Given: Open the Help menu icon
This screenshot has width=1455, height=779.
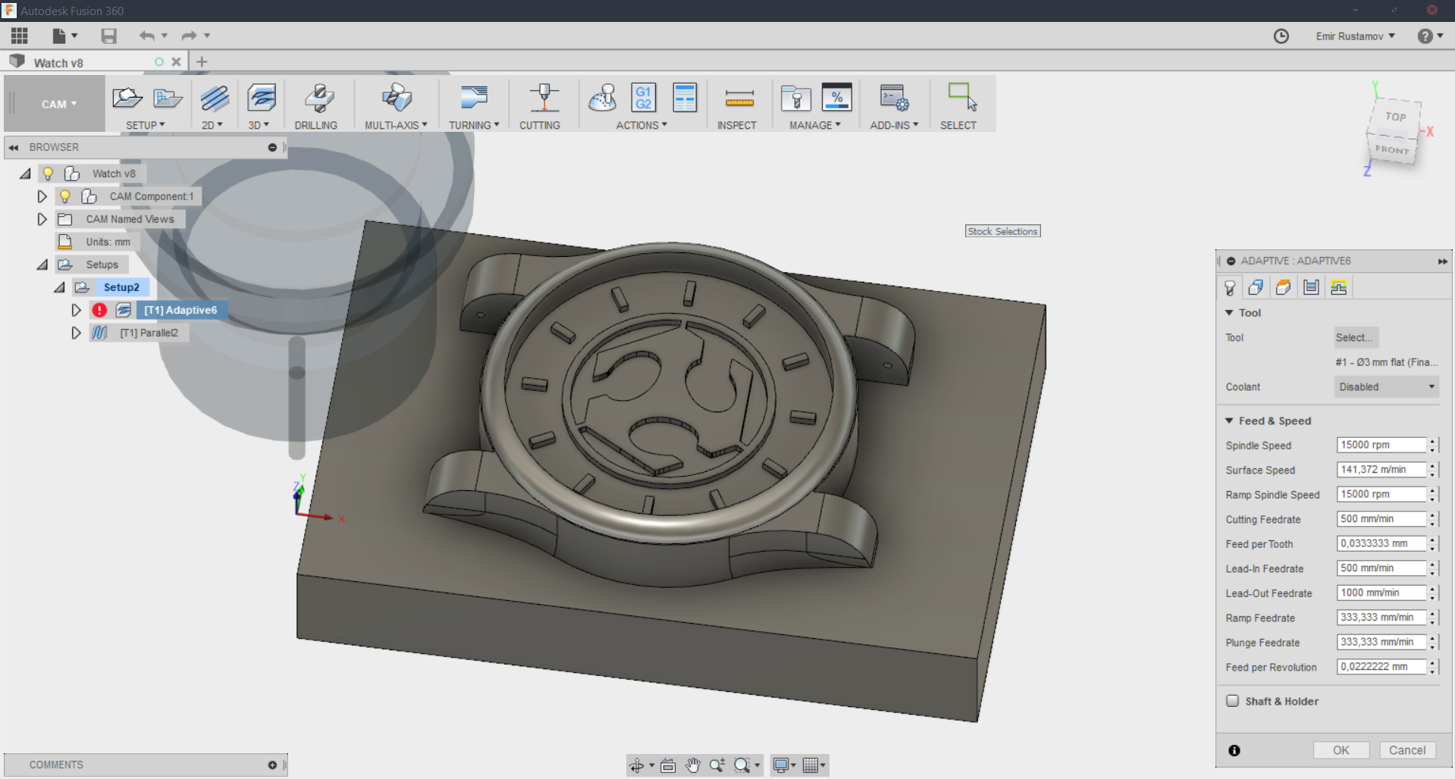Looking at the screenshot, I should coord(1425,36).
